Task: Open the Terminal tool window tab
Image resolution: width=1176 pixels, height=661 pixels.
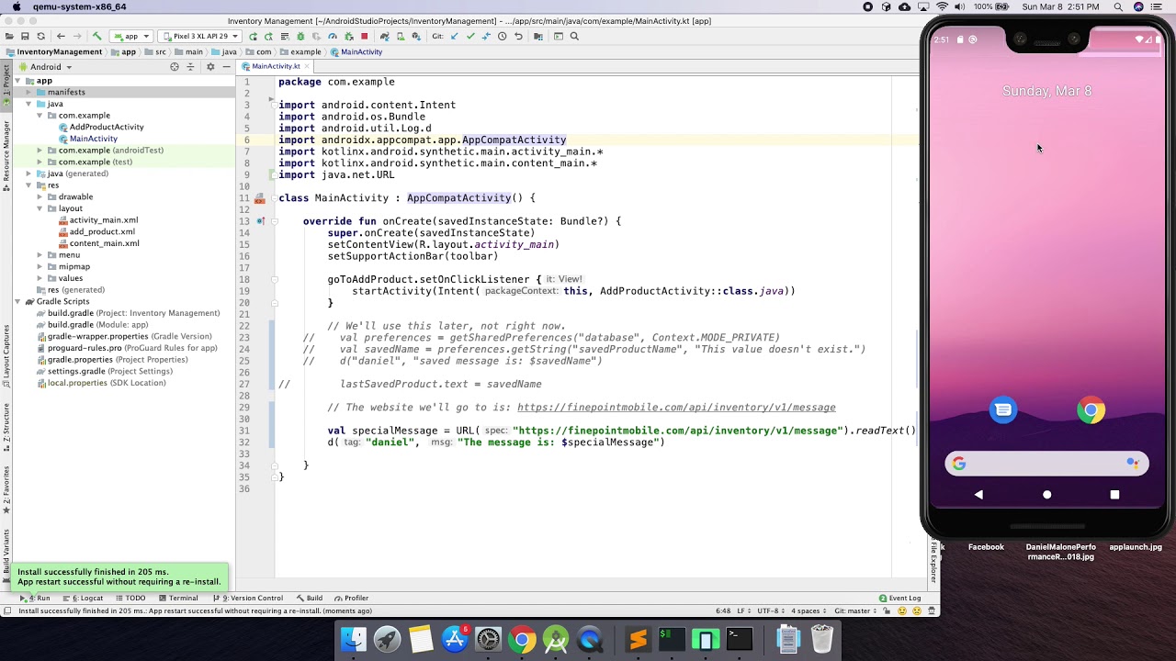Action: [177, 598]
